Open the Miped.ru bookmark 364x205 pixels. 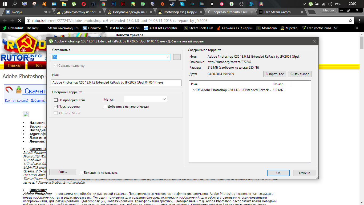coord(289,28)
